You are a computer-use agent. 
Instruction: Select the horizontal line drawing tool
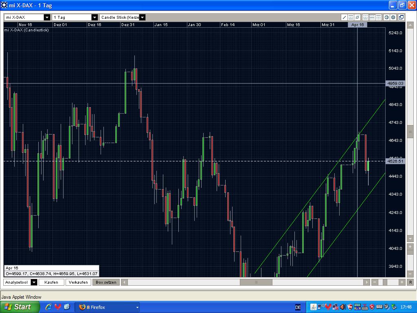pyautogui.click(x=351, y=17)
